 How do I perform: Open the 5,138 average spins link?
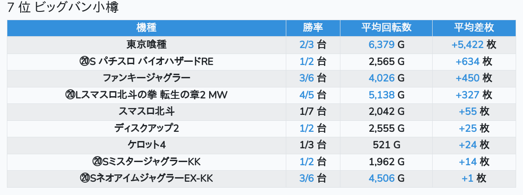382,95
